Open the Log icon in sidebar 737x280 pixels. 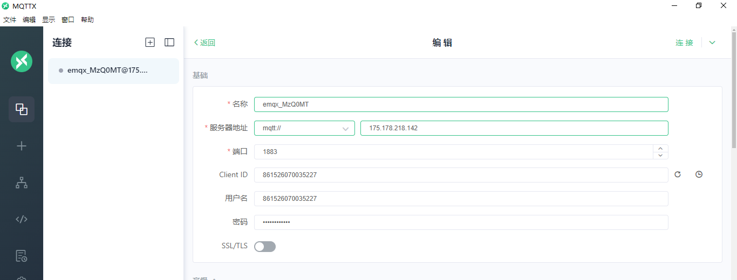[22, 255]
